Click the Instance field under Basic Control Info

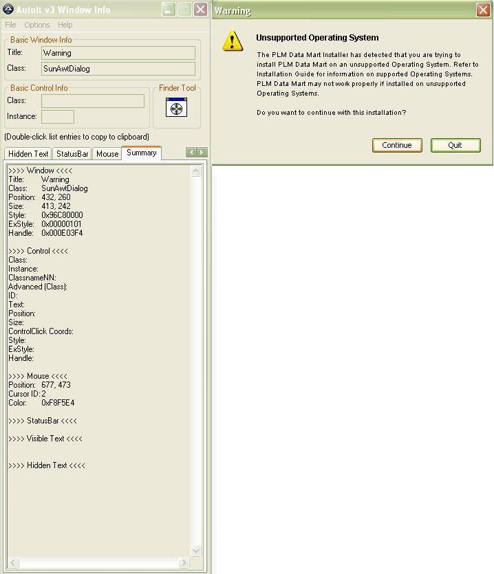click(x=58, y=117)
